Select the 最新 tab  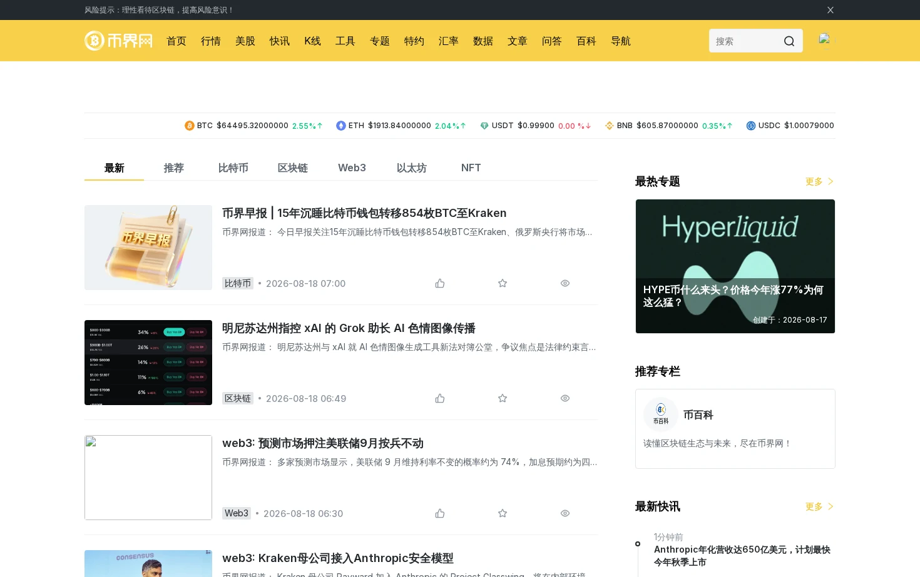coord(115,168)
